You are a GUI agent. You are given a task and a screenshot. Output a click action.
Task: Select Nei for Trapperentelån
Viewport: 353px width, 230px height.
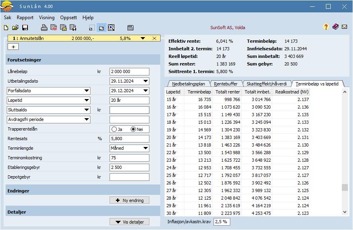pos(133,129)
